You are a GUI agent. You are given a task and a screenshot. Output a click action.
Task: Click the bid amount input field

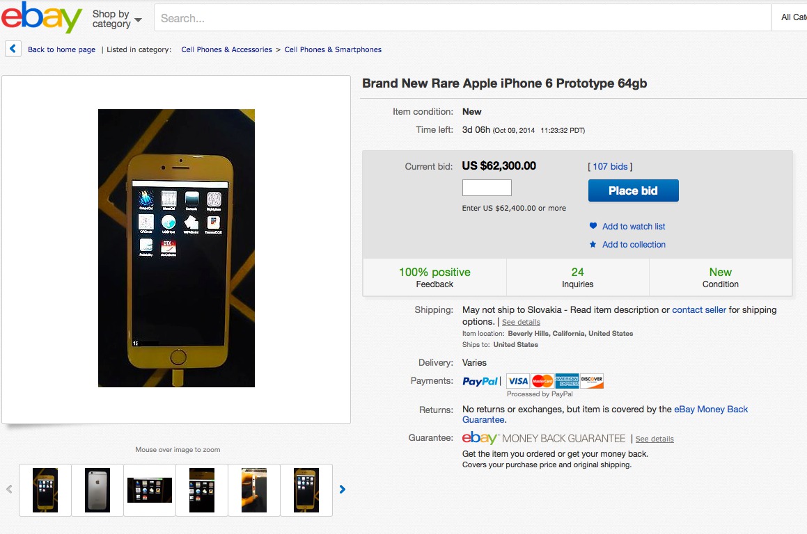click(x=487, y=188)
